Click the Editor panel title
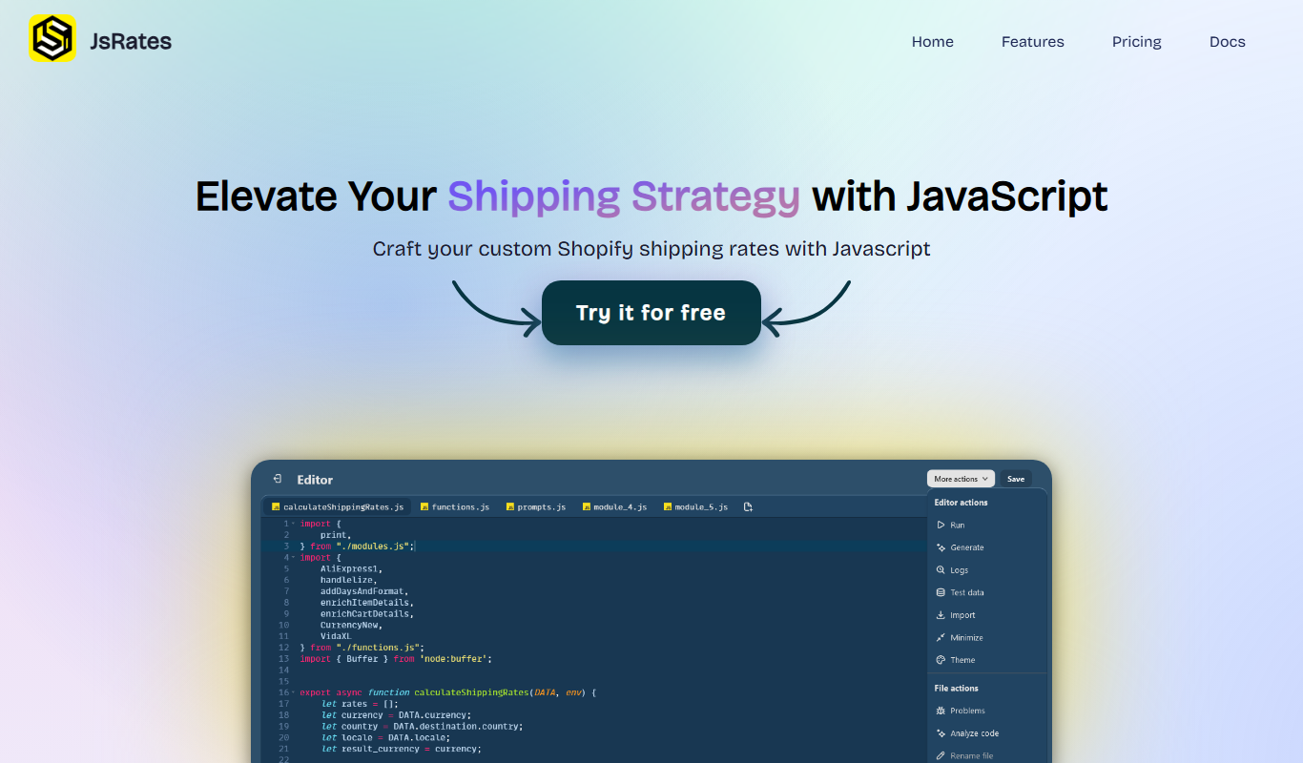This screenshot has width=1303, height=763. click(315, 480)
